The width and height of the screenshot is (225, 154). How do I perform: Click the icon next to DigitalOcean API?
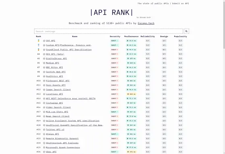coord(44,58)
